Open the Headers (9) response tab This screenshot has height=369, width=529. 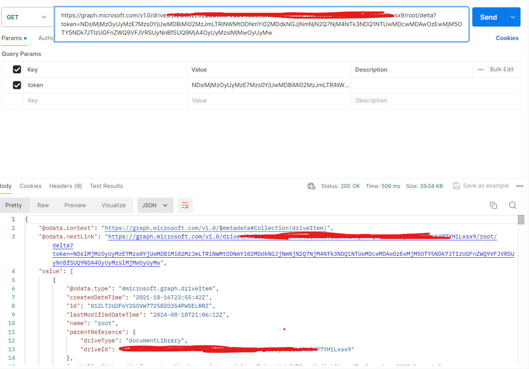(65, 186)
